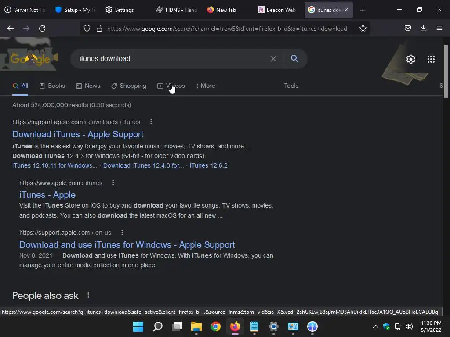Filter results by Shopping

[x=129, y=86]
